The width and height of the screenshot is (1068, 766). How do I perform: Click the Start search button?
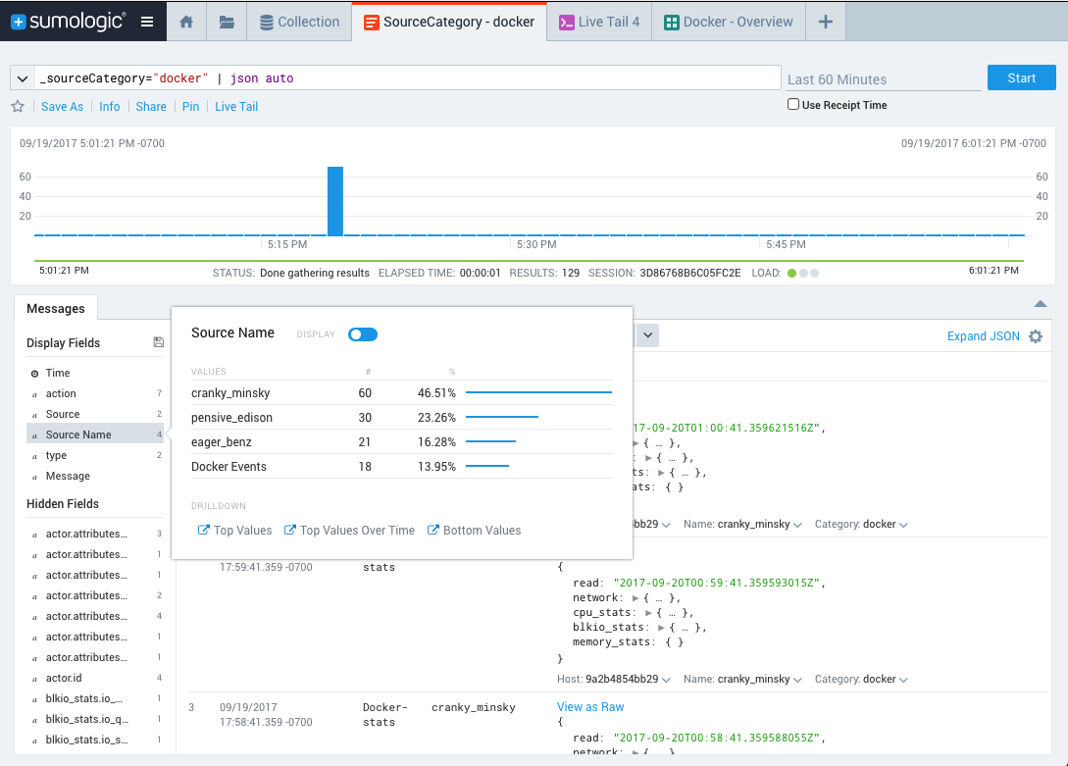click(1021, 77)
